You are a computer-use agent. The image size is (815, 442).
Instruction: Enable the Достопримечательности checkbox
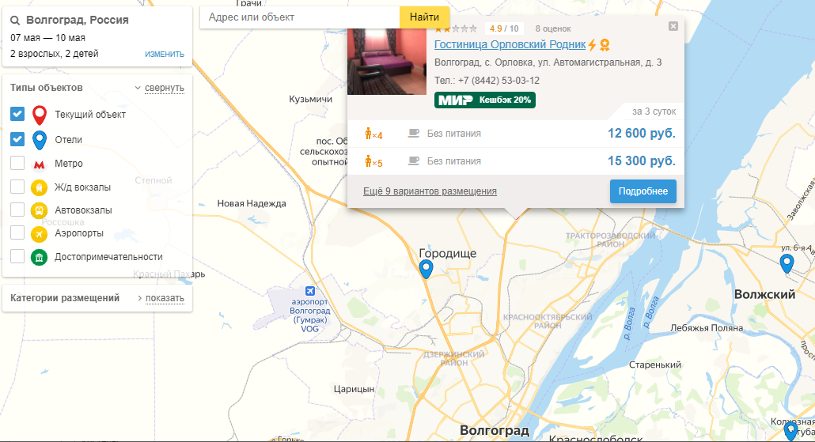pos(17,256)
